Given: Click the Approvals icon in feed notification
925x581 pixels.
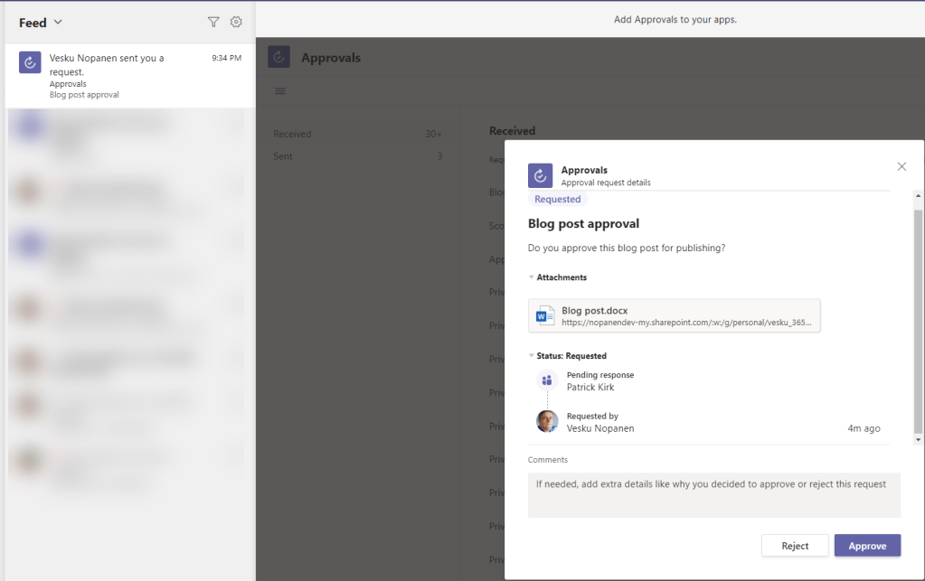Looking at the screenshot, I should coord(30,62).
